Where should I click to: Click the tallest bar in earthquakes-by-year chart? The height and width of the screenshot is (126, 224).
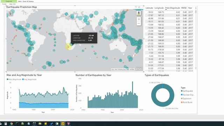(132, 95)
